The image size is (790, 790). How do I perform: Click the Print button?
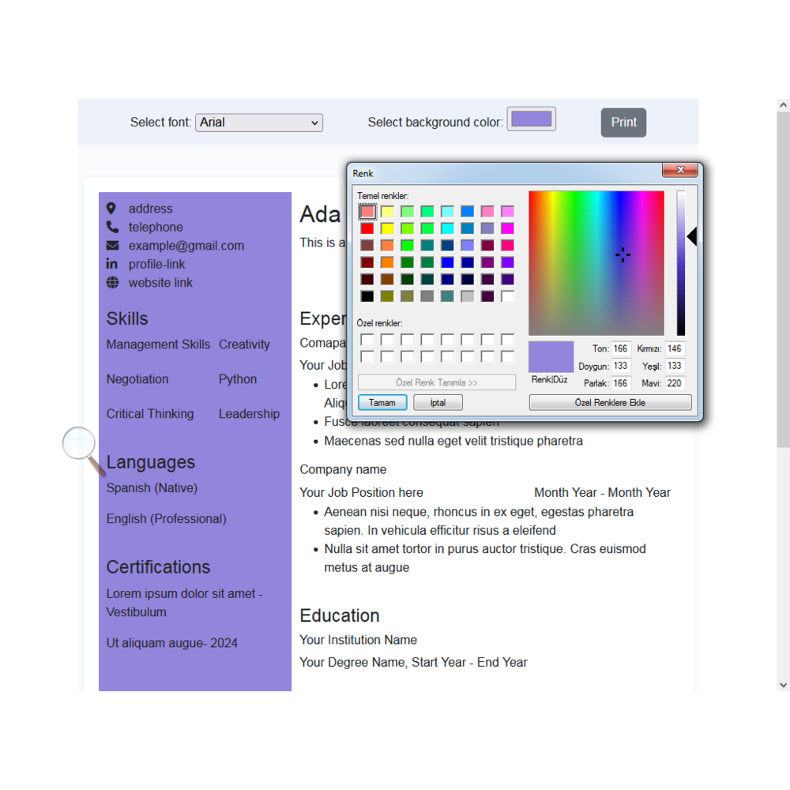pyautogui.click(x=623, y=122)
